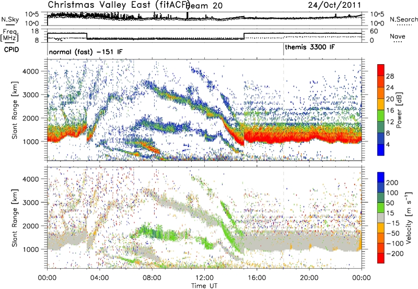
Task: Click the '16' power scale value
Action: [x=390, y=111]
